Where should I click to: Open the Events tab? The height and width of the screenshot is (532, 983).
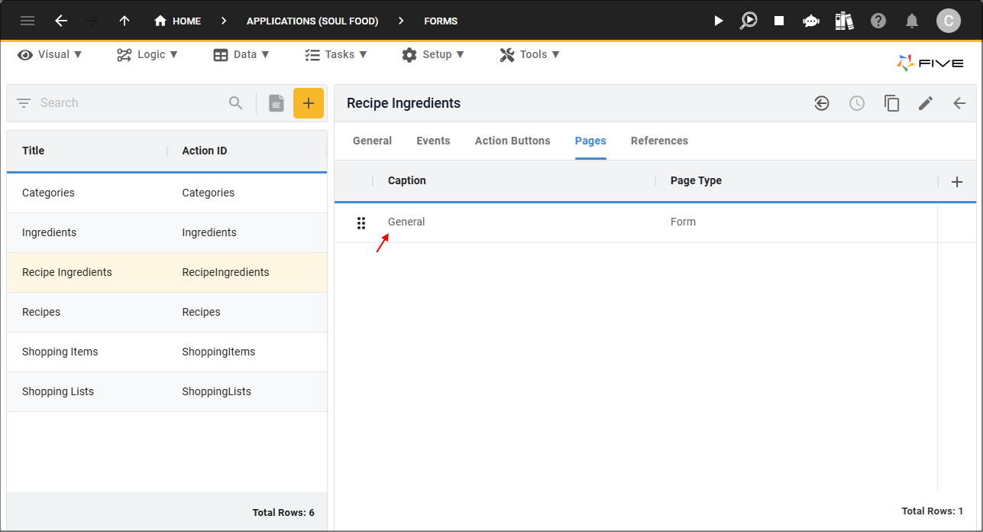point(433,141)
